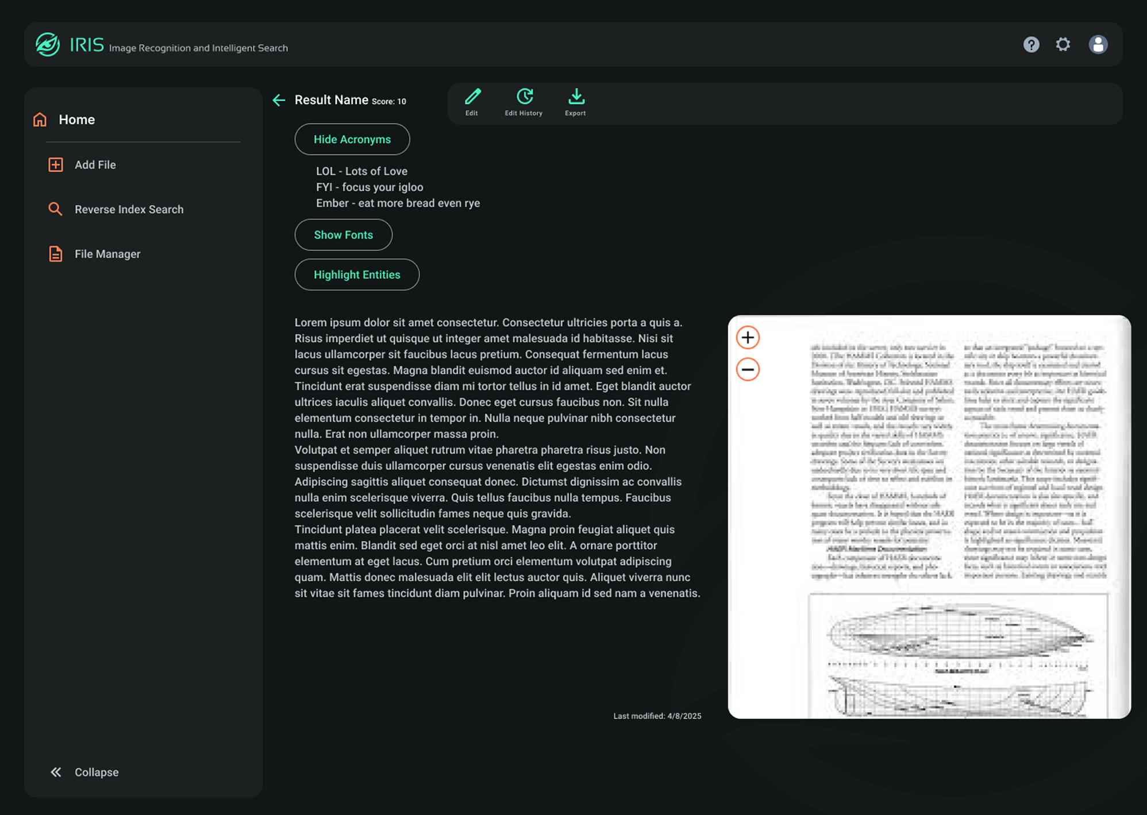1147x815 pixels.
Task: Toggle Show Fonts button
Action: pos(343,235)
